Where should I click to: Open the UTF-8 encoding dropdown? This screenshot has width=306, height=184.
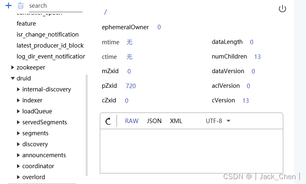tap(218, 121)
